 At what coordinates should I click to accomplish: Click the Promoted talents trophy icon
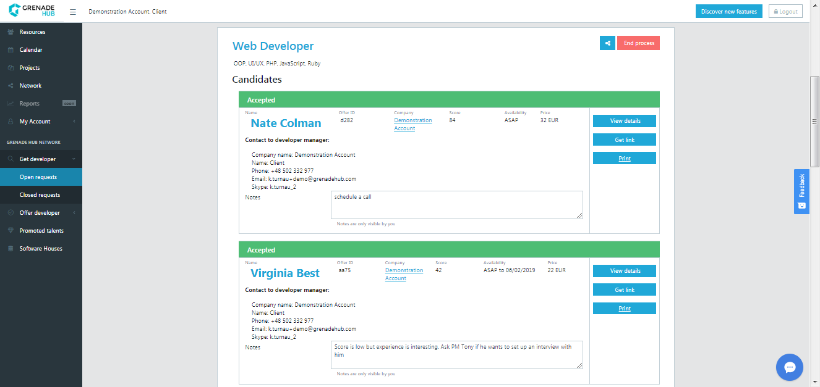point(11,231)
